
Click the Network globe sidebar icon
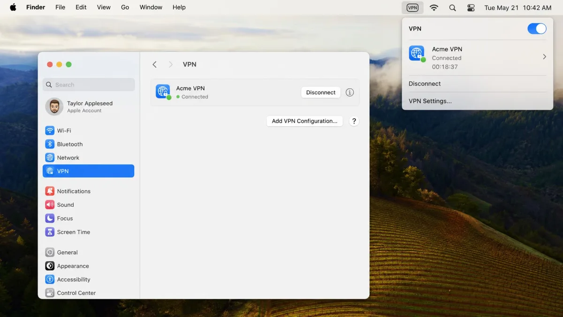tap(50, 158)
